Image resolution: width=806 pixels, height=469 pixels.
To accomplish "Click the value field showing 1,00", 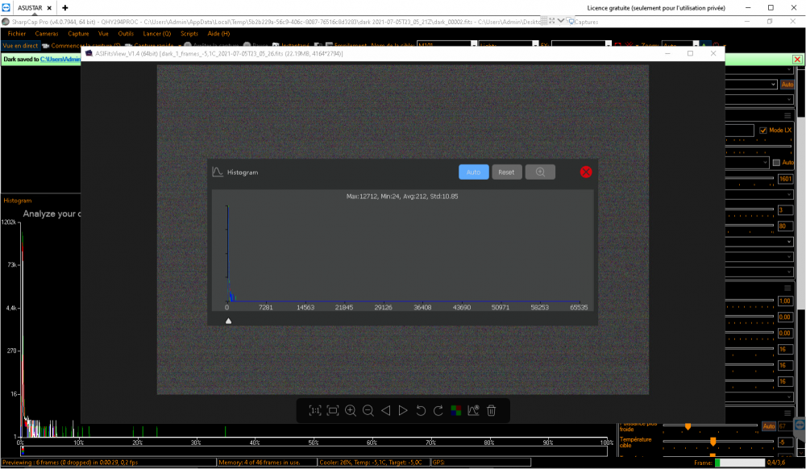I will tap(785, 301).
